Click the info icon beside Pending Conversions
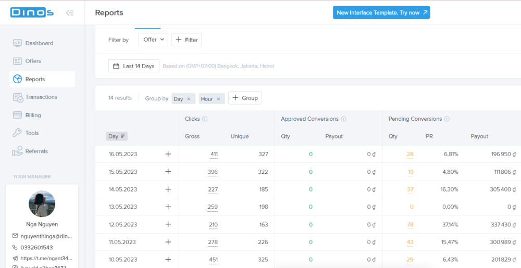This screenshot has width=521, height=268. click(446, 119)
